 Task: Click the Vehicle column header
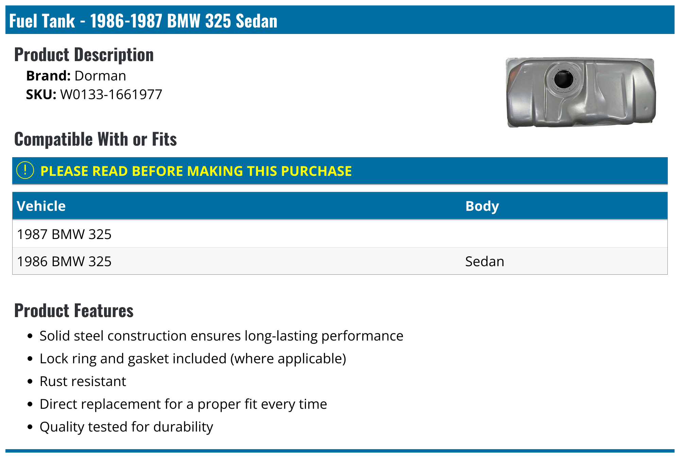click(41, 206)
